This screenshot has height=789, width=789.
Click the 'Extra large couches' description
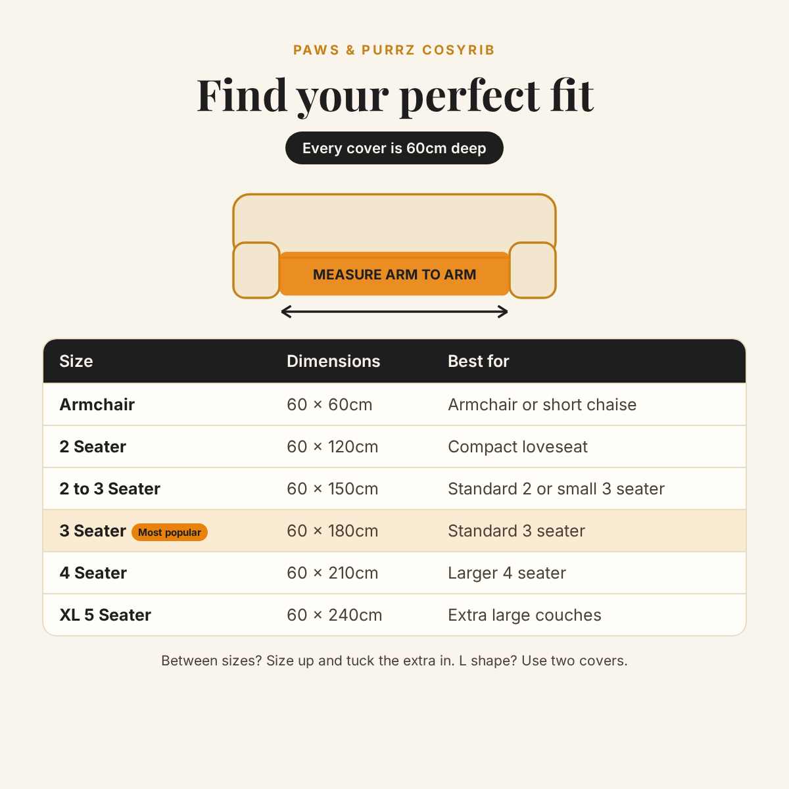pos(525,615)
